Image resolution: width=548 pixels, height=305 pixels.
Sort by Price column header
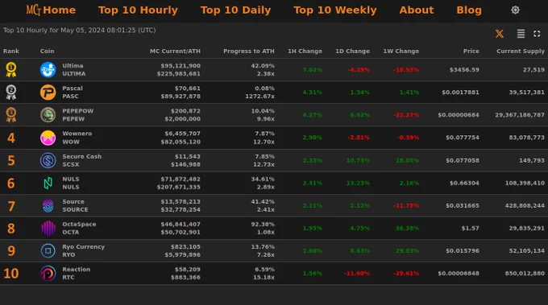pos(471,51)
